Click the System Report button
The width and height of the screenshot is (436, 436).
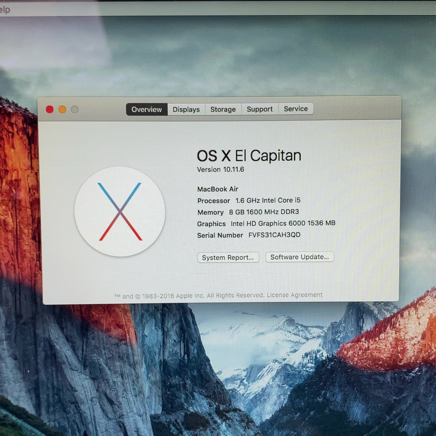coord(228,257)
